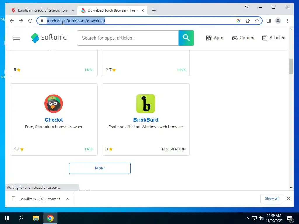Click the page vertical scrollbar thumb
299x224 pixels.
291,66
